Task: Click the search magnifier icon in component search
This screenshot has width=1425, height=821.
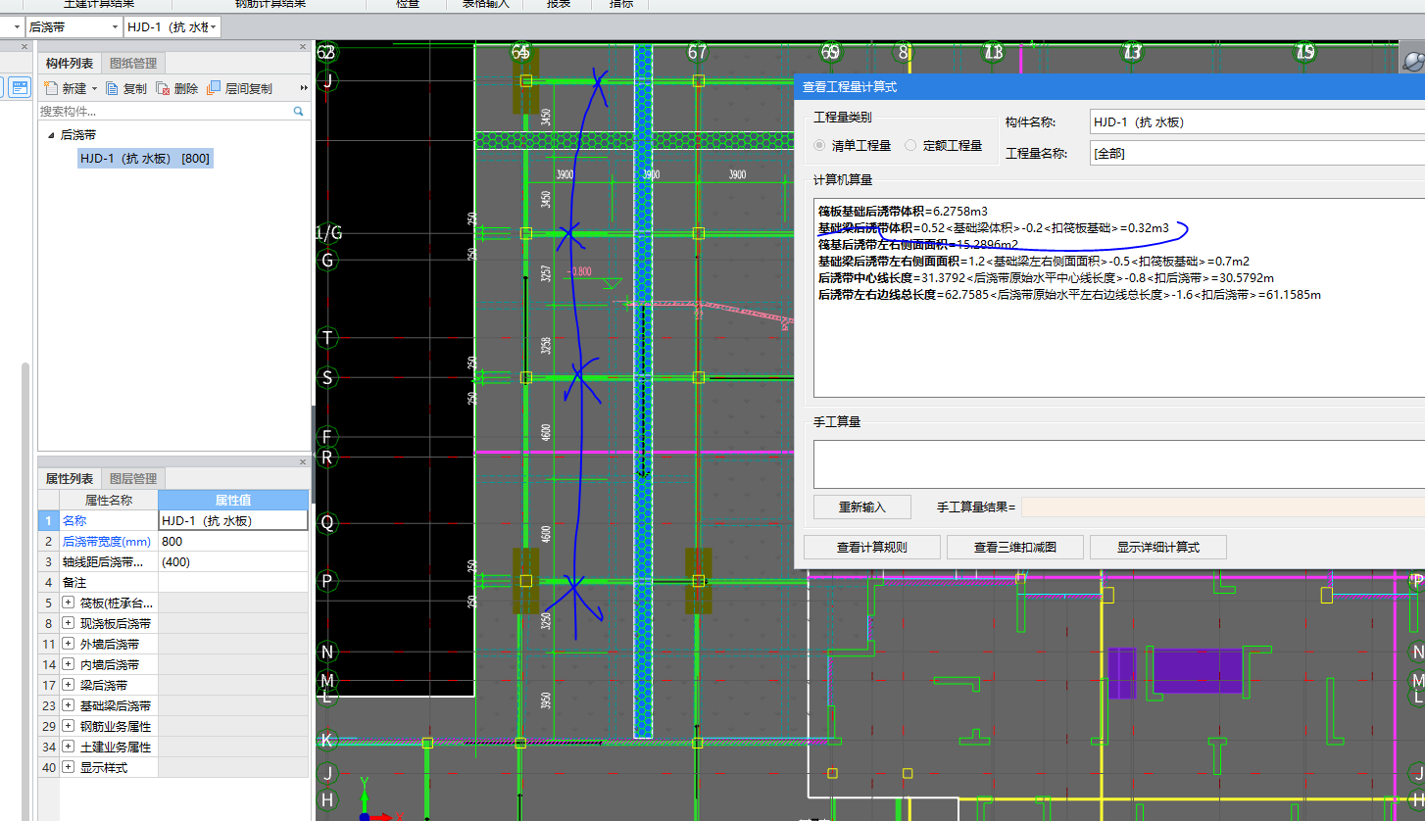Action: (299, 112)
